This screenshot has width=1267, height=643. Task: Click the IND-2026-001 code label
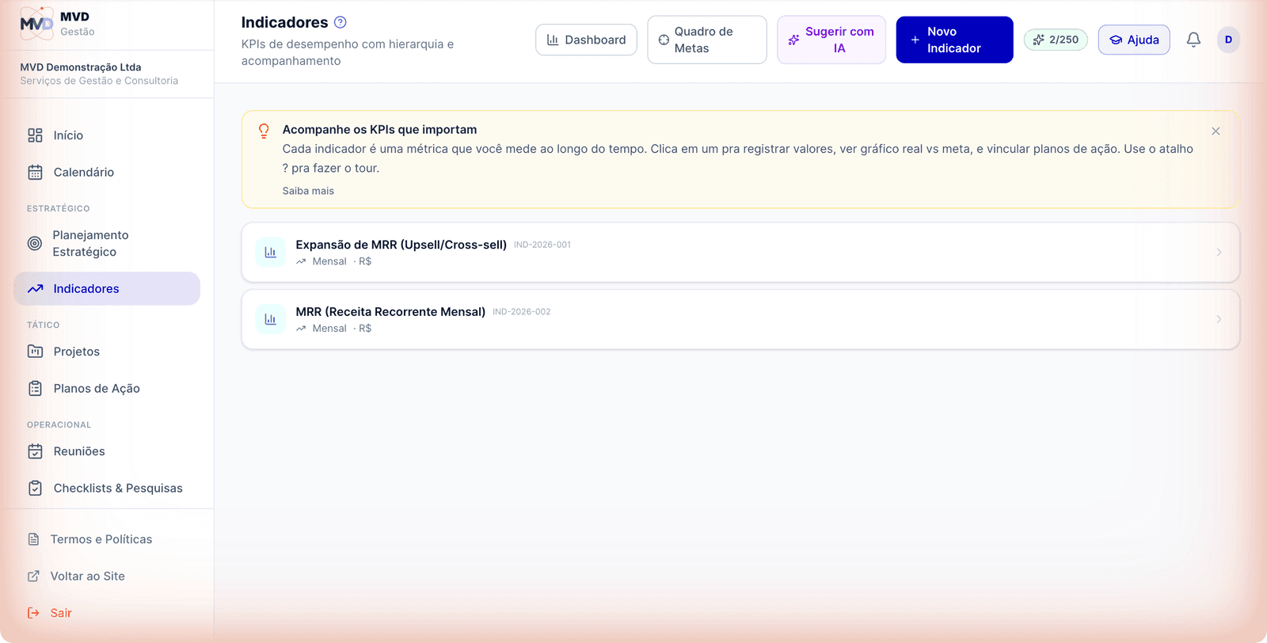[x=542, y=245]
